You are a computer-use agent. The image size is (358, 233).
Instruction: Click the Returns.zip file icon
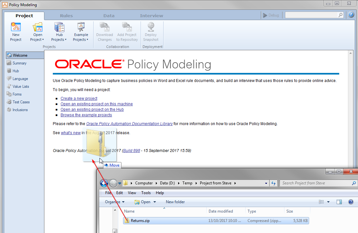(x=127, y=221)
